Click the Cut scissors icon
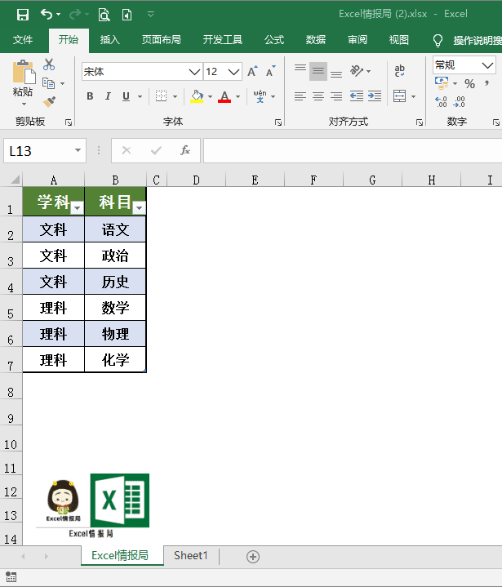 [49, 64]
